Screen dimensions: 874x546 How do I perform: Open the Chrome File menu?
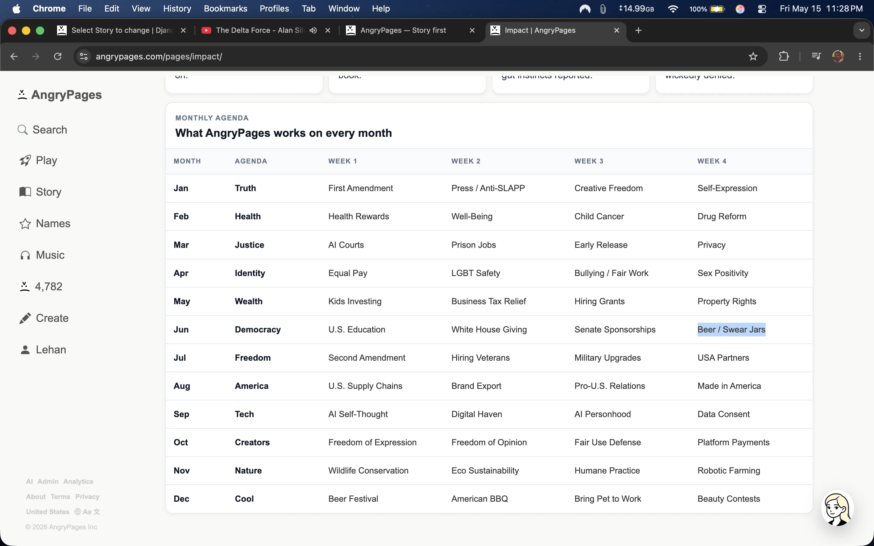[x=85, y=9]
